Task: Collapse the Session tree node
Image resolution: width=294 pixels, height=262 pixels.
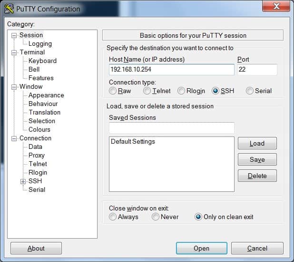Action: tap(14, 35)
